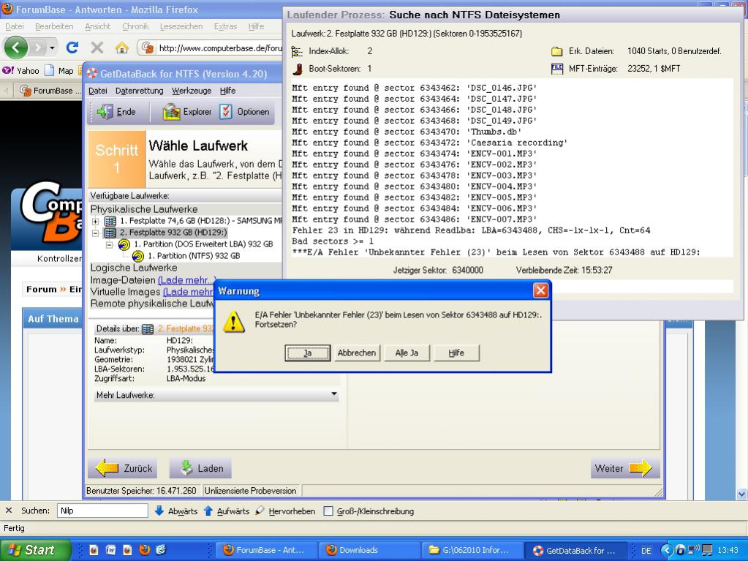Click Index-Allok icon in process window
The height and width of the screenshot is (561, 748).
click(x=297, y=51)
